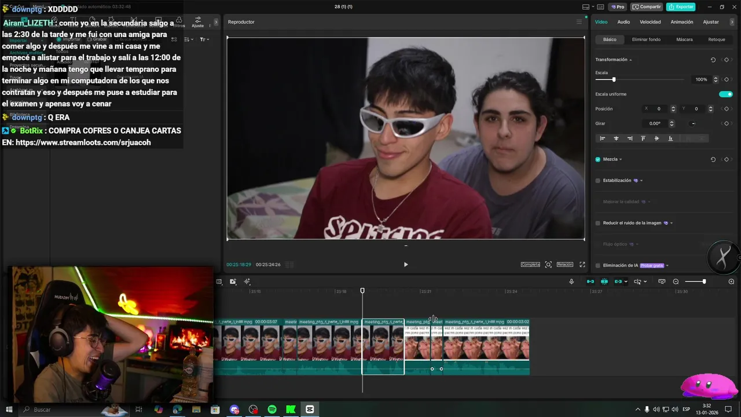Viewport: 741px width, 417px height.
Task: Enable Reducir el ruido de la imagen checkbox
Action: [598, 223]
